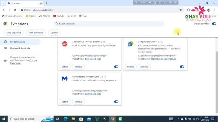Open File Explorer from taskbar
The height and width of the screenshot is (122, 218).
pos(74,119)
